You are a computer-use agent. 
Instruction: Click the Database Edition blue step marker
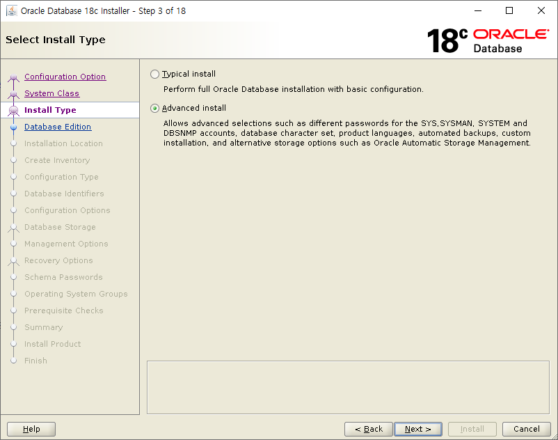coord(13,127)
